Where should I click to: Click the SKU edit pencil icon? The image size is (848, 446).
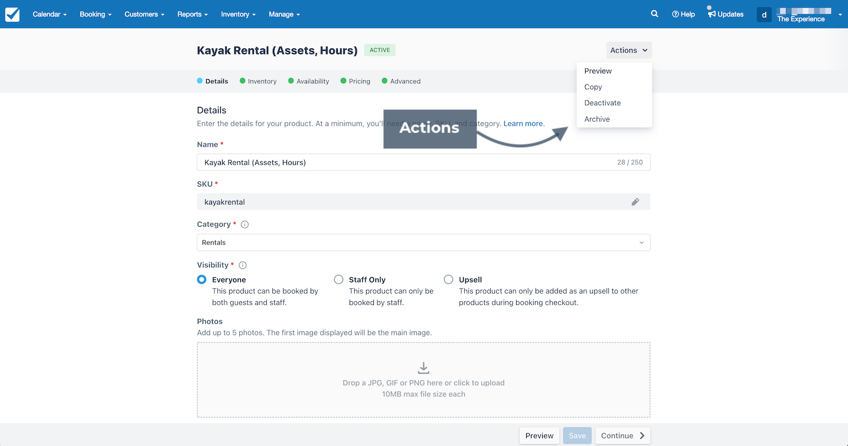[x=635, y=202]
